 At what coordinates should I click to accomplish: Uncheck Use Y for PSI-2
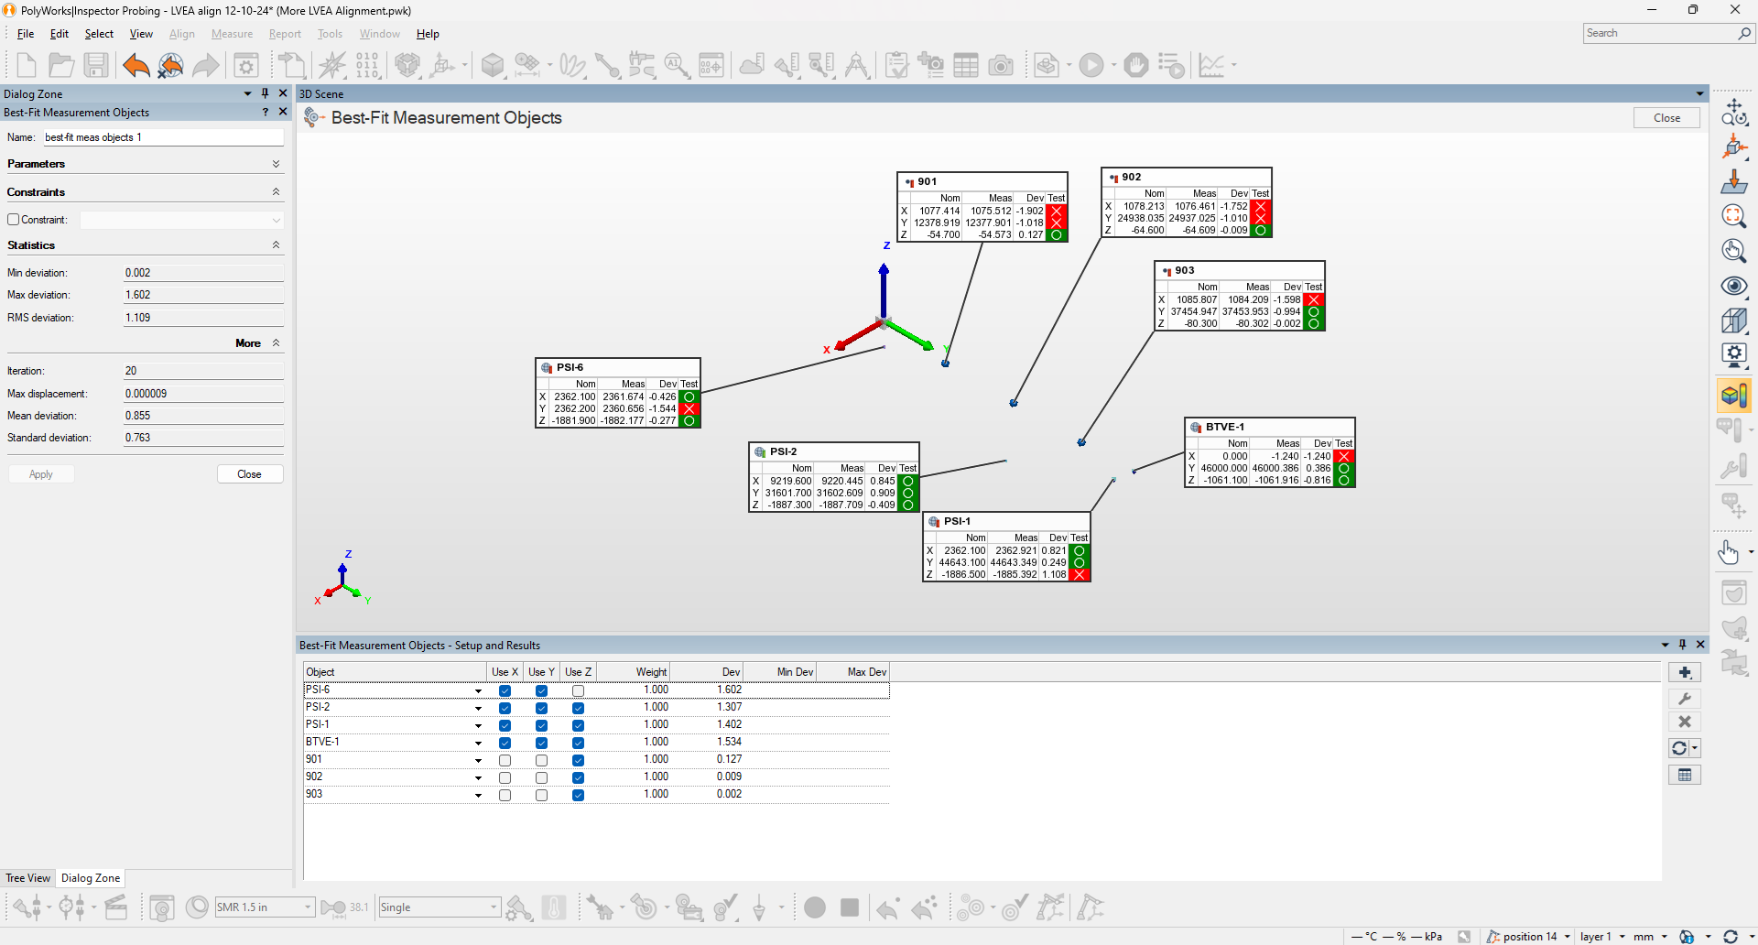tap(541, 708)
